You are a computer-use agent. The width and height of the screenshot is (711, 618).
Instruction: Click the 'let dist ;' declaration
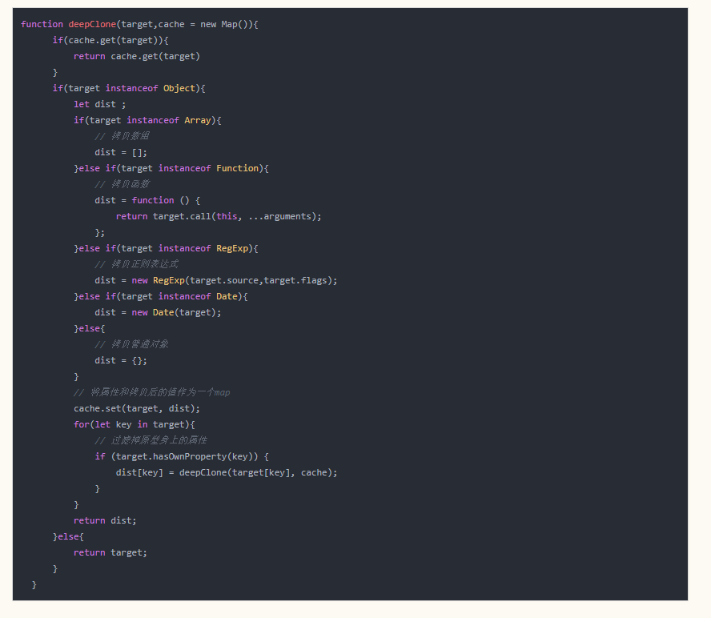point(99,104)
